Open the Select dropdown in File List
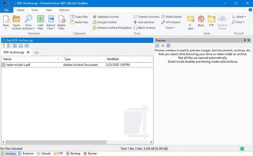The image size is (253, 156). pyautogui.click(x=239, y=17)
